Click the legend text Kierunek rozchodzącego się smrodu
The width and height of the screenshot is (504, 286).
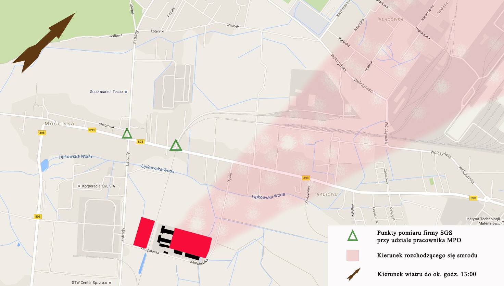click(427, 255)
